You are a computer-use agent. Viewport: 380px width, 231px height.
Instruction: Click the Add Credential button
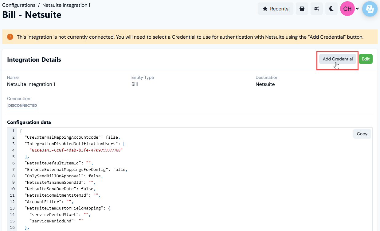click(338, 59)
